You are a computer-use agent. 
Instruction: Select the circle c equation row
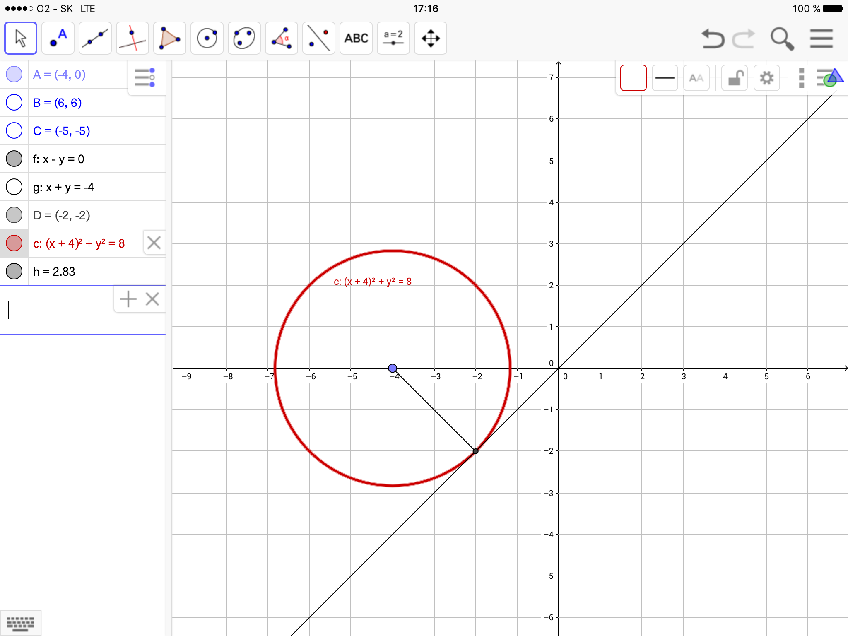pos(83,243)
